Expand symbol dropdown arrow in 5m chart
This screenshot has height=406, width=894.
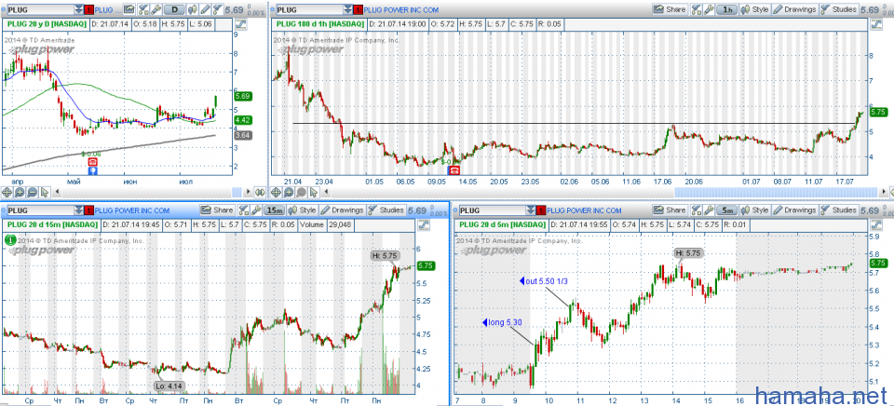531,210
